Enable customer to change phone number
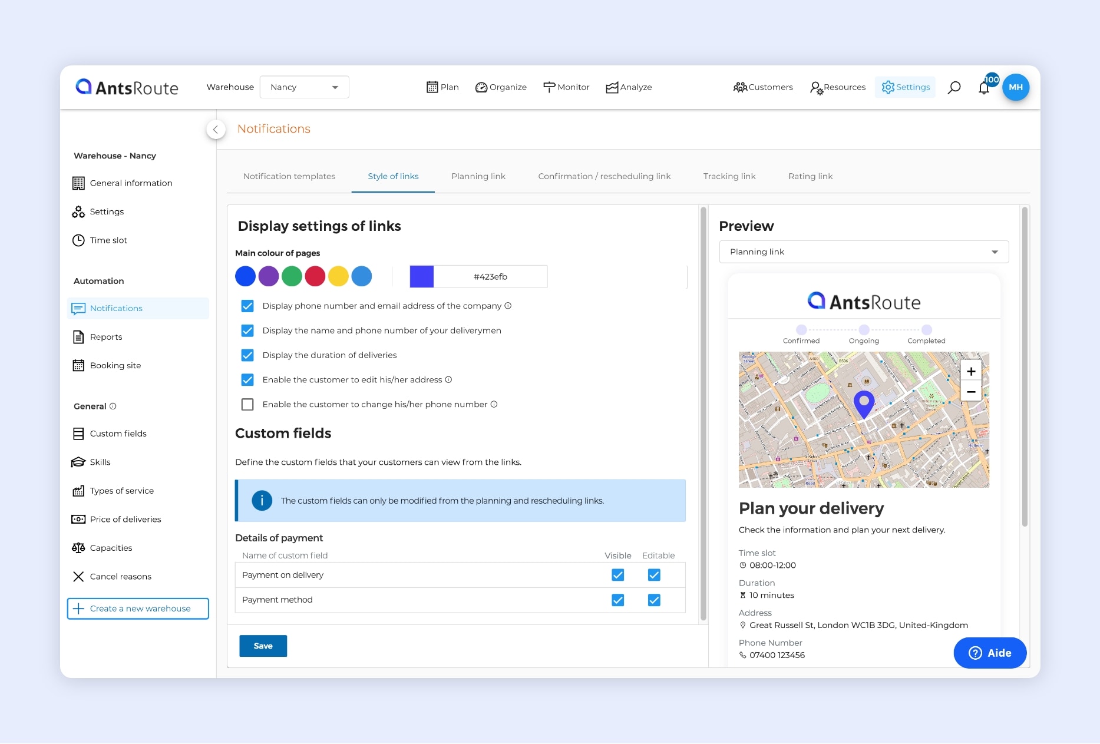 coord(247,405)
